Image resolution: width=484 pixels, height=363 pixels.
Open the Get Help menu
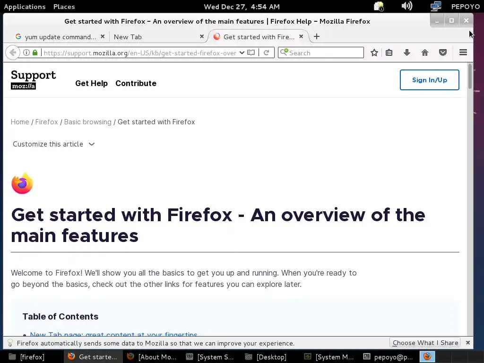point(91,83)
